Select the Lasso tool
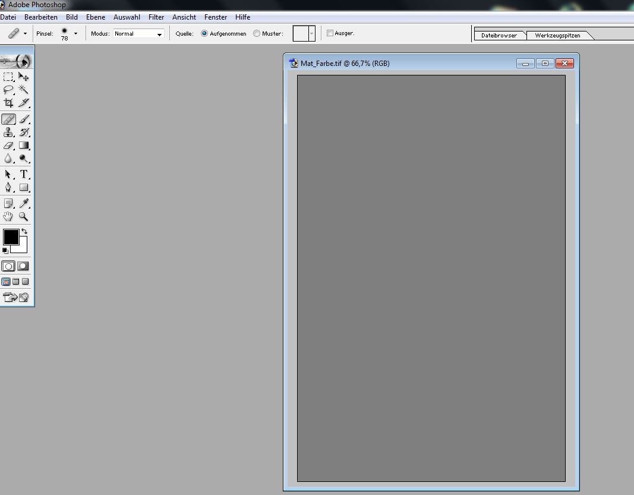 (x=8, y=89)
